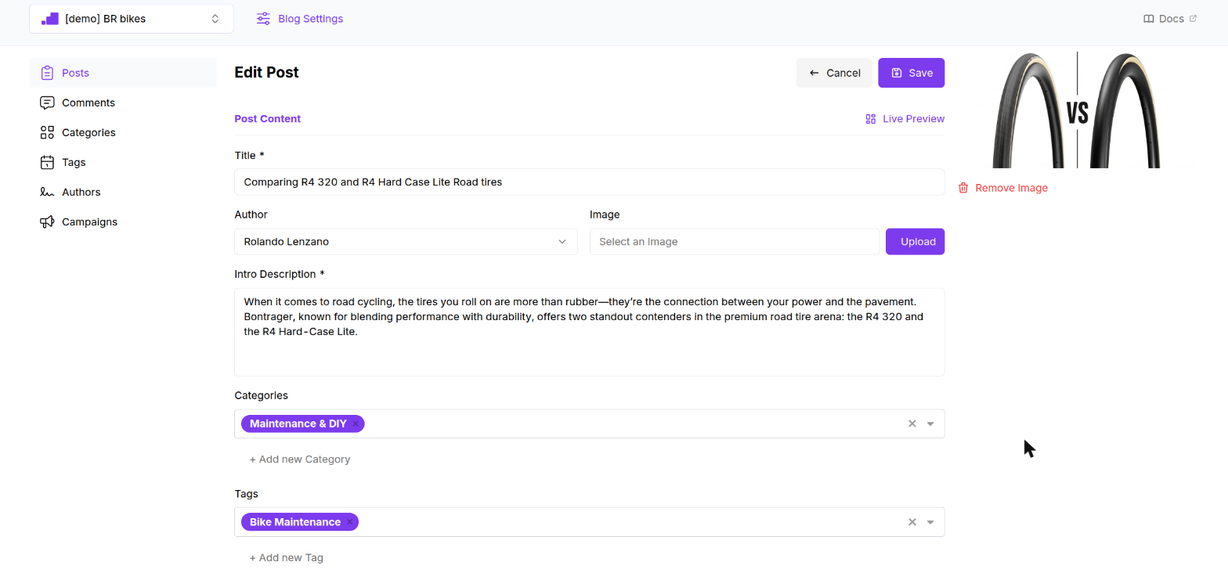The height and width of the screenshot is (573, 1228).
Task: Click the Campaigns megaphone icon
Action: click(47, 222)
